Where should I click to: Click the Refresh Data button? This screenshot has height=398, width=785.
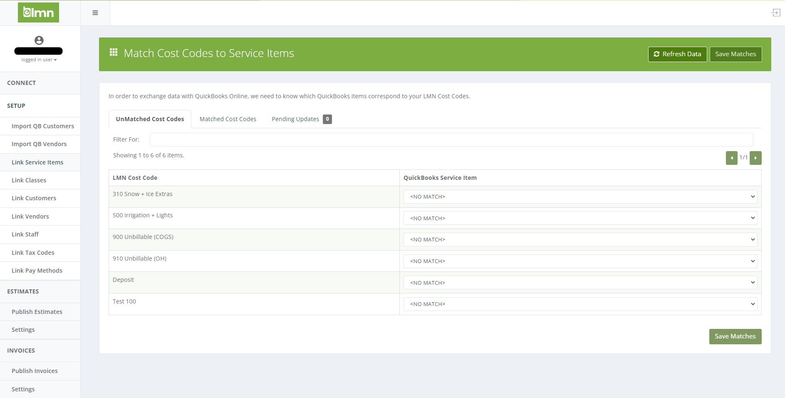coord(677,54)
